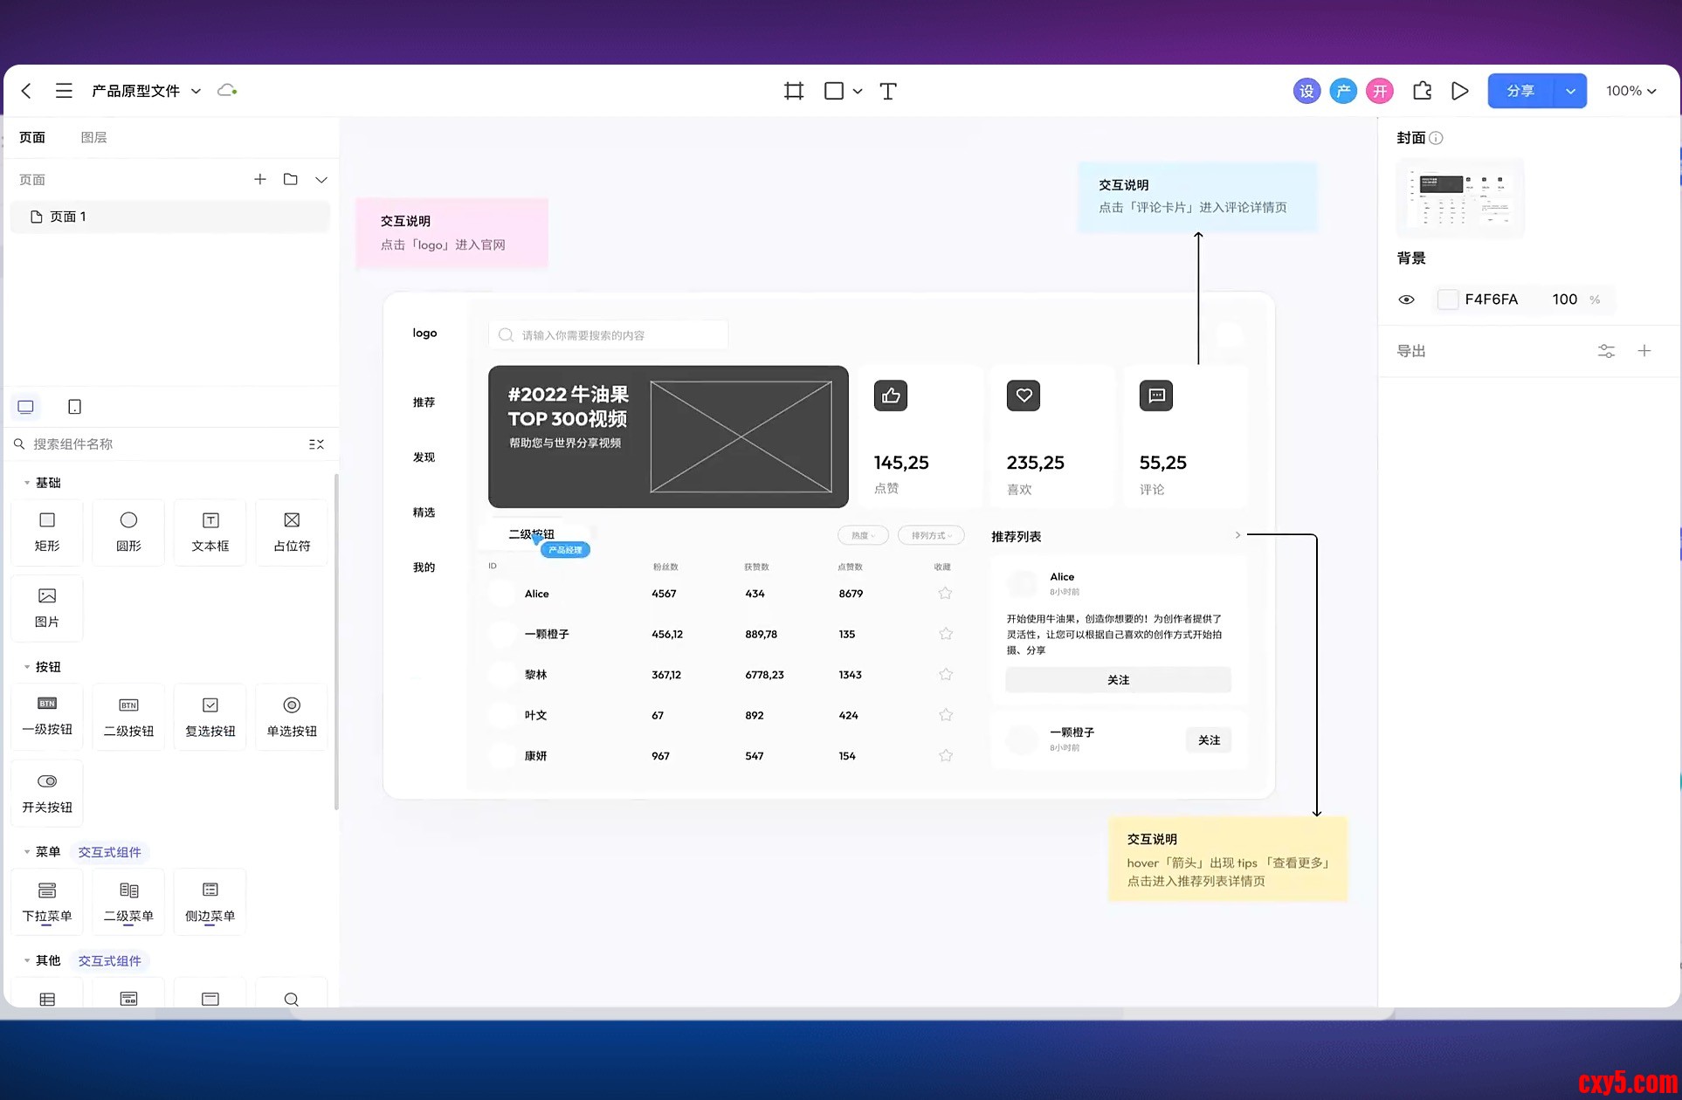Toggle the background visibility eye icon
Screen dimensions: 1682x1100
tap(1406, 299)
